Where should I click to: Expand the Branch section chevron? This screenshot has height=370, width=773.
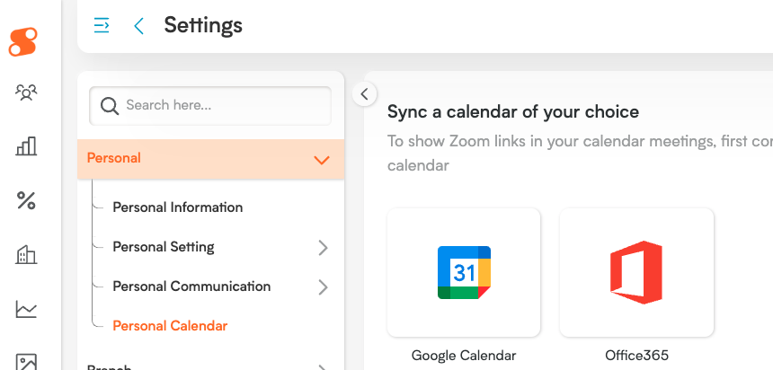click(x=323, y=366)
